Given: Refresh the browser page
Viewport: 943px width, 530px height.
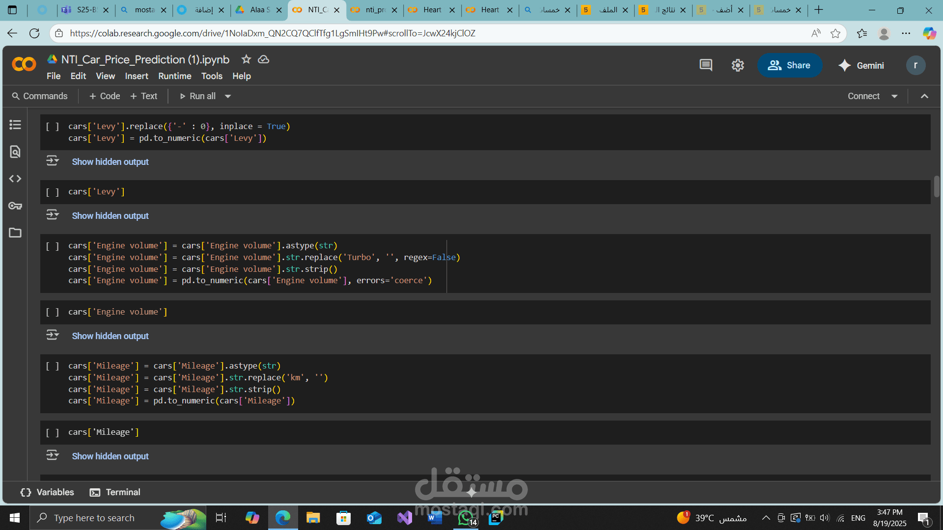Looking at the screenshot, I should 34,33.
